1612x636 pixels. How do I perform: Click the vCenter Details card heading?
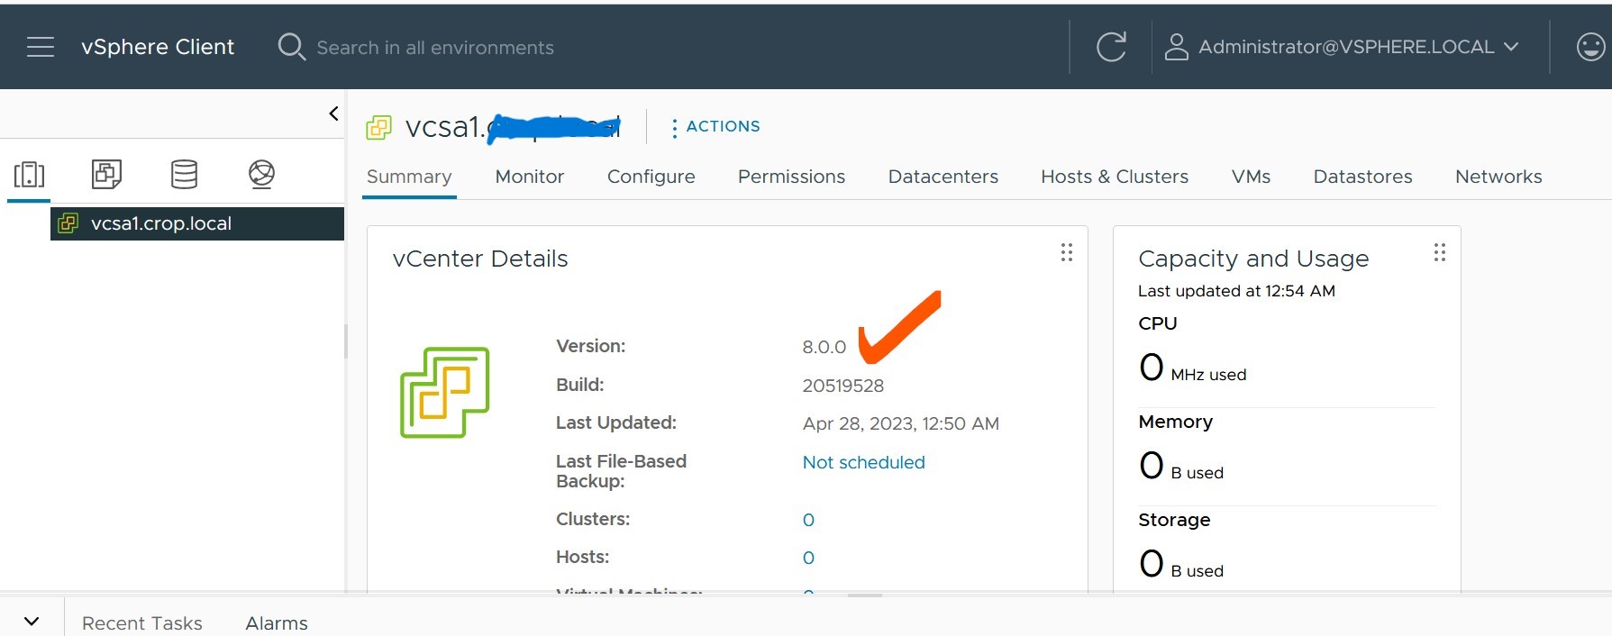click(x=480, y=259)
